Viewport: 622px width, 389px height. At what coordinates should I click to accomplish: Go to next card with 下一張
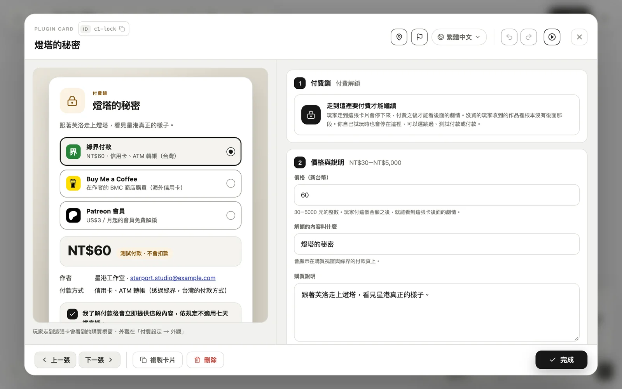click(x=100, y=360)
